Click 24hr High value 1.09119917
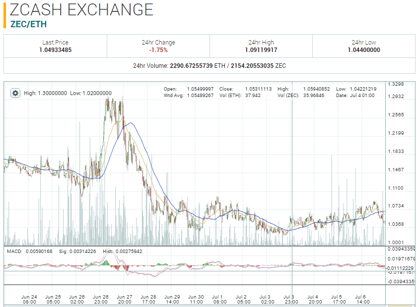This screenshot has height=307, width=417. [261, 50]
